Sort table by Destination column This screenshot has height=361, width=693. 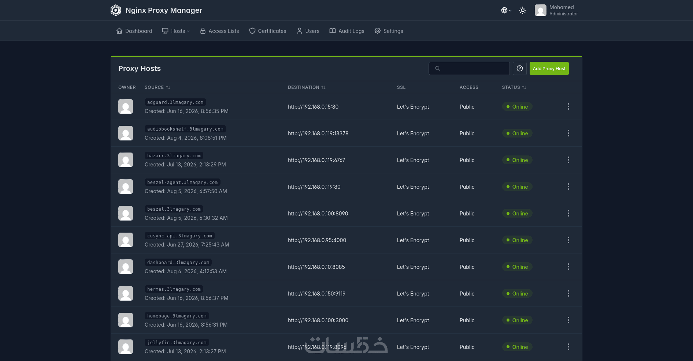pyautogui.click(x=307, y=87)
